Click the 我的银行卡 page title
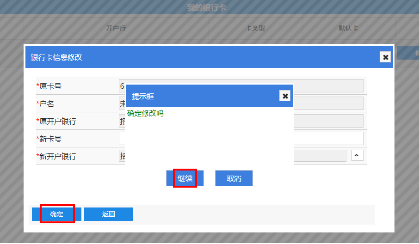419x244 pixels. click(x=206, y=7)
